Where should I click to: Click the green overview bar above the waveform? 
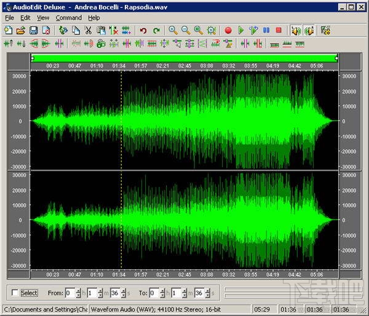(184, 58)
